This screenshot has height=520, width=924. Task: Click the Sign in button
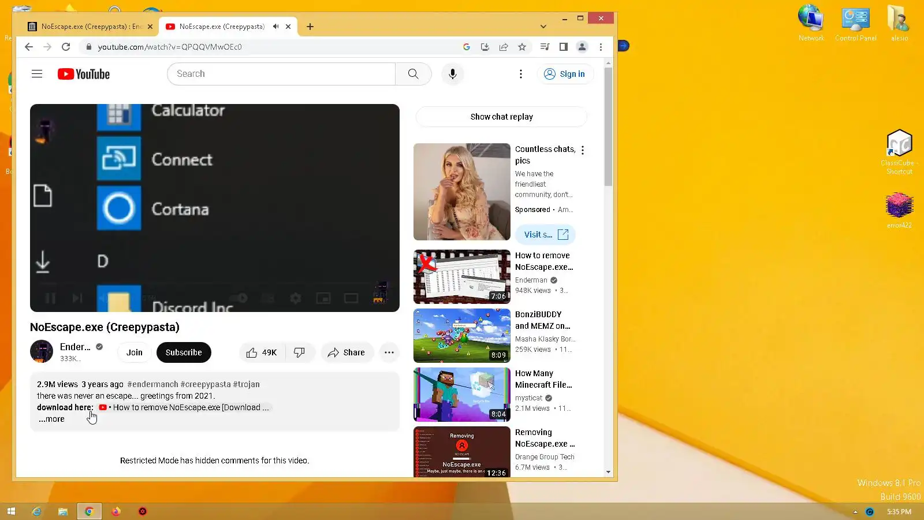tap(565, 74)
